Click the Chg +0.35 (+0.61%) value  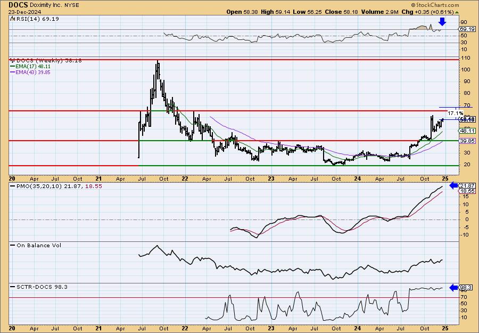coord(427,12)
